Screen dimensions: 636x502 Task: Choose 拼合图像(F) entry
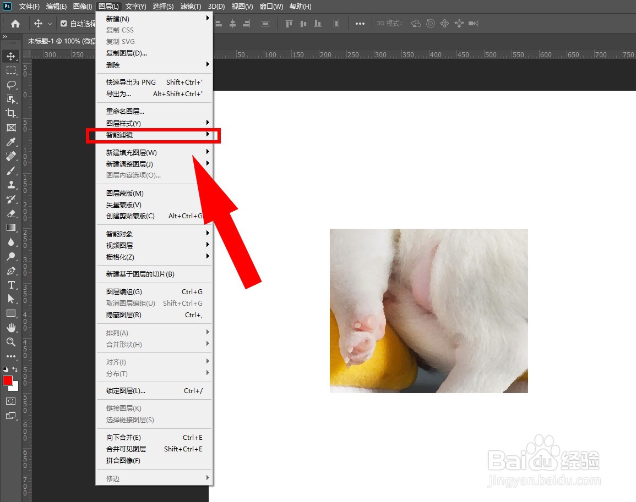pyautogui.click(x=154, y=461)
